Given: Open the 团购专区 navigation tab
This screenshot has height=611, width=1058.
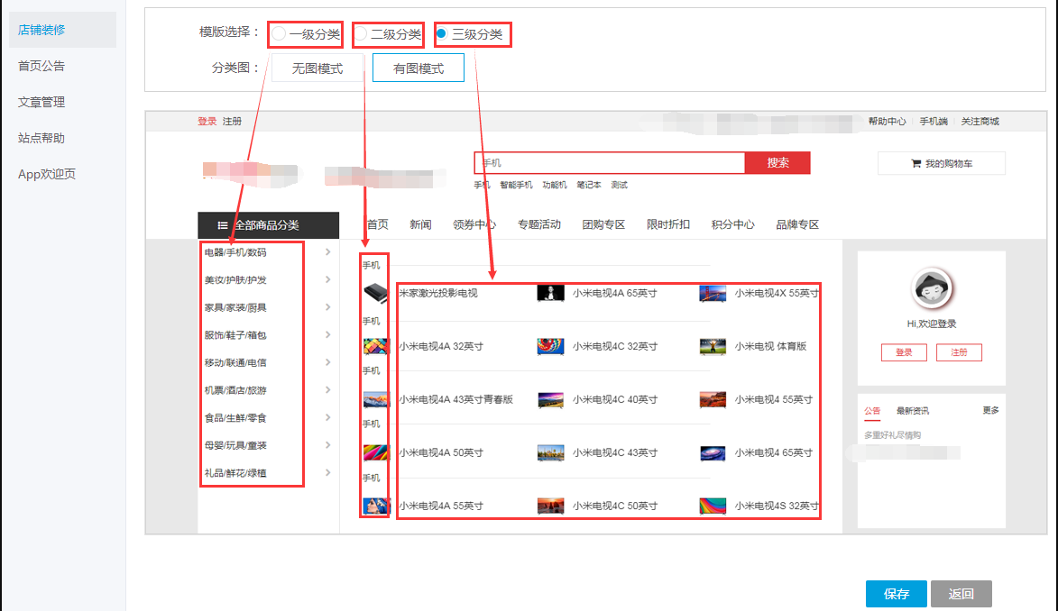Looking at the screenshot, I should [603, 224].
